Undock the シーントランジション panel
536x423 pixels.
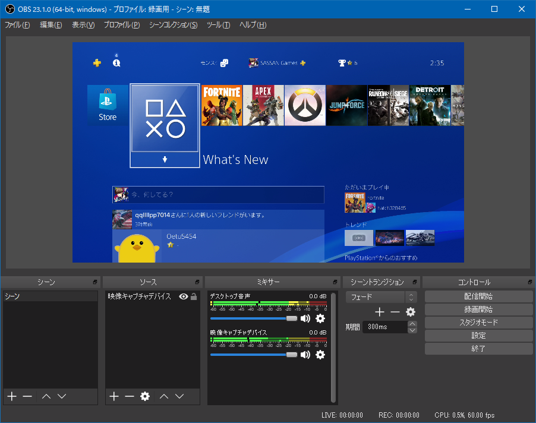click(x=415, y=282)
